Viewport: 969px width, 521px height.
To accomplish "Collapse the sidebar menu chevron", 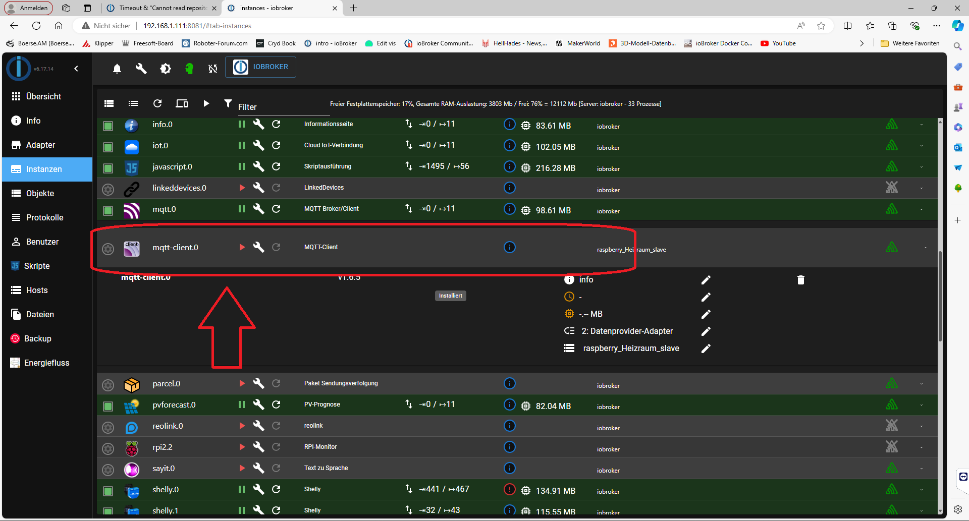I will (x=76, y=69).
